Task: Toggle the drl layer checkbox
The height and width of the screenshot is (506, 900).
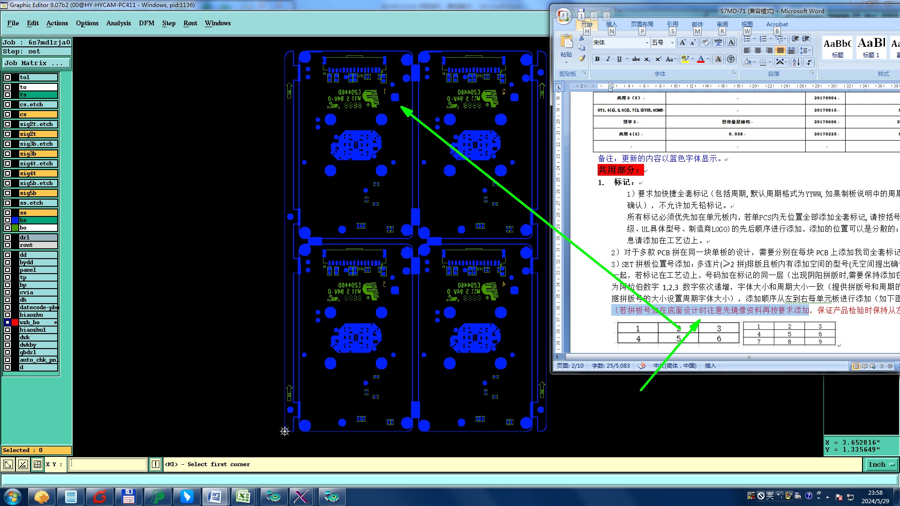Action: point(7,238)
